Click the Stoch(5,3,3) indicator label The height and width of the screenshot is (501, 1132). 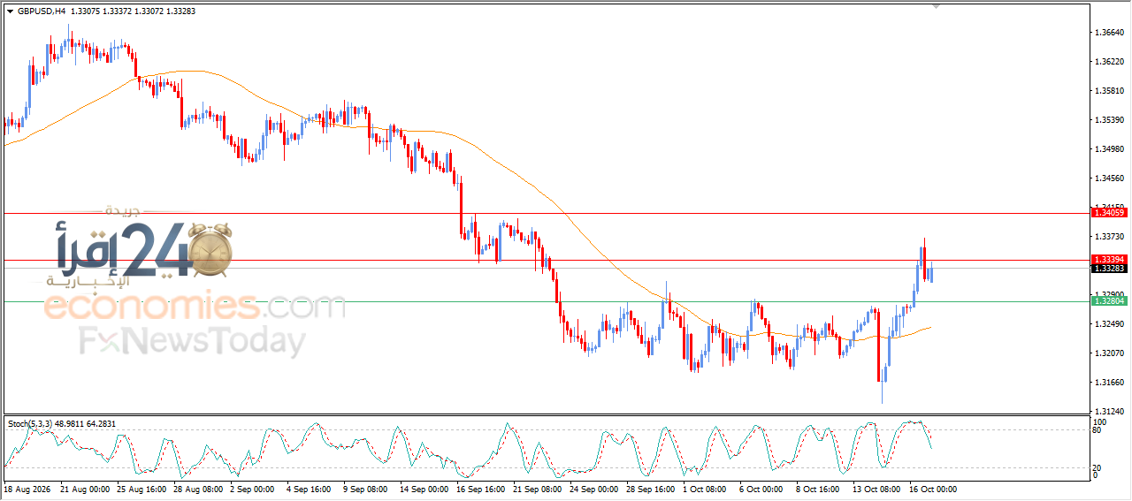[32, 424]
